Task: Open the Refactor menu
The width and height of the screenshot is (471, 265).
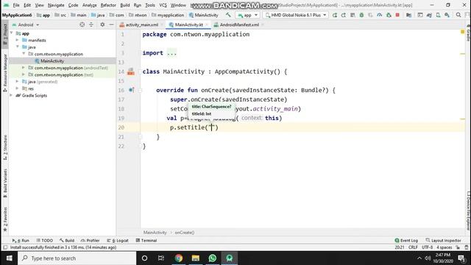Action: pos(108,5)
